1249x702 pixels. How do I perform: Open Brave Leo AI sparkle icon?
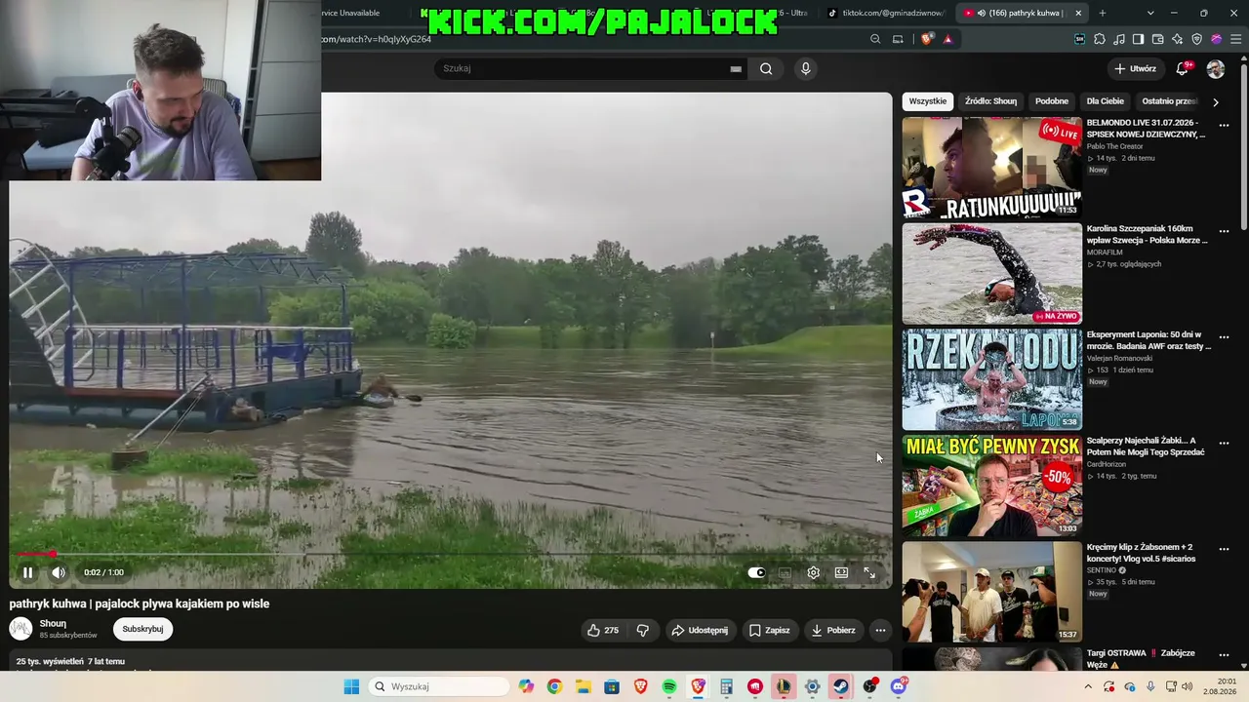coord(1178,39)
